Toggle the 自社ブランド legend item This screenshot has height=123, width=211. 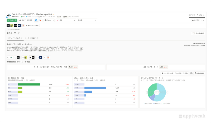[148, 103]
